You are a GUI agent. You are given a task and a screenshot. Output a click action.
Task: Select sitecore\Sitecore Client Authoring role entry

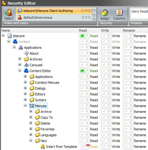tap(54, 11)
